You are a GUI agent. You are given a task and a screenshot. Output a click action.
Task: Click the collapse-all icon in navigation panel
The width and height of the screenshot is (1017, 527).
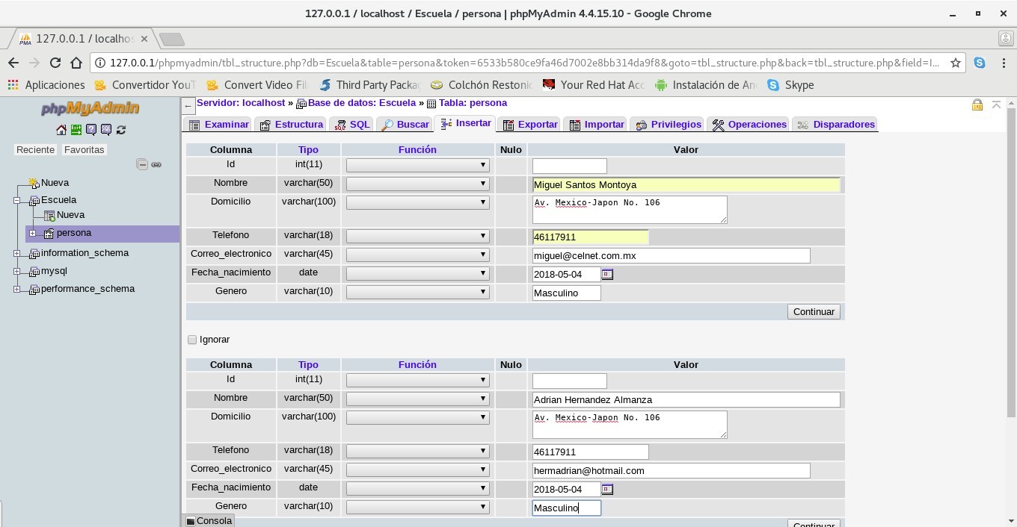142,164
